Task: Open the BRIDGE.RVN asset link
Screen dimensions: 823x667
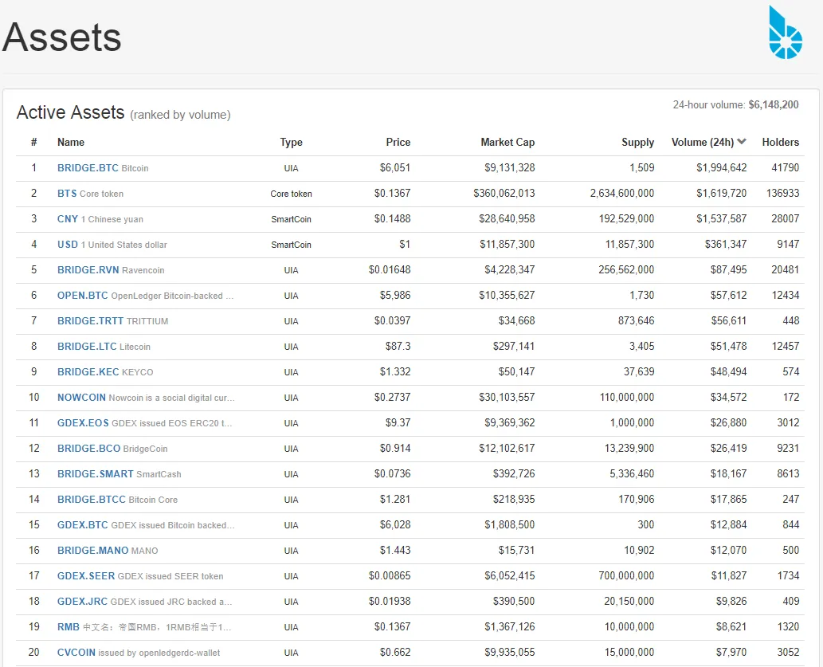Action: 88,270
